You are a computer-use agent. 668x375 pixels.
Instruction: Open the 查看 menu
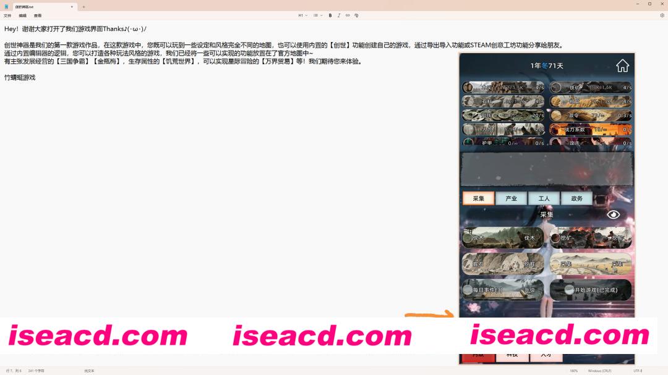pyautogui.click(x=38, y=15)
